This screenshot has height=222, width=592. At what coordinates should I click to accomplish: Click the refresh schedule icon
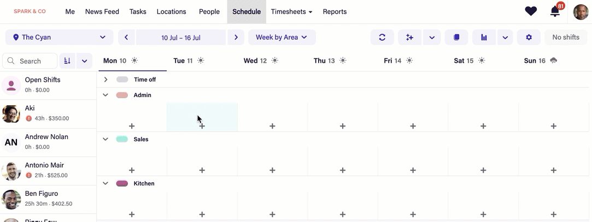point(382,37)
